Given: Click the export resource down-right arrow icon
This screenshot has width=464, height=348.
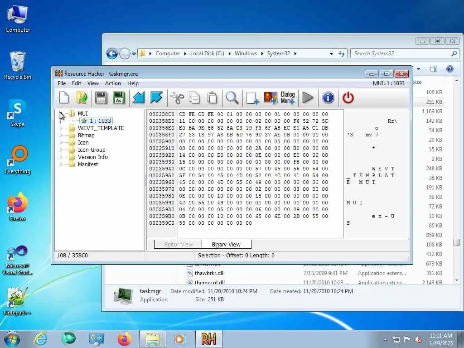Looking at the screenshot, I should (x=156, y=98).
